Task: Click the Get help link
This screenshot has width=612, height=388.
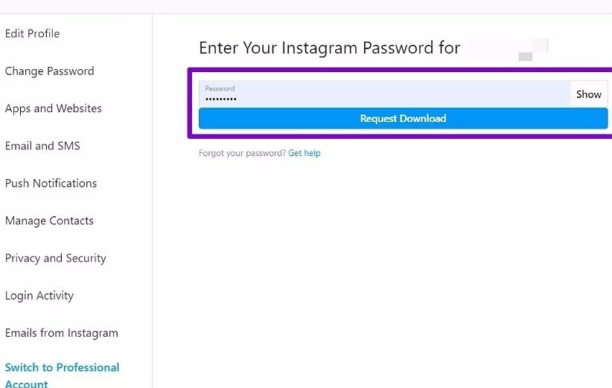Action: (305, 153)
